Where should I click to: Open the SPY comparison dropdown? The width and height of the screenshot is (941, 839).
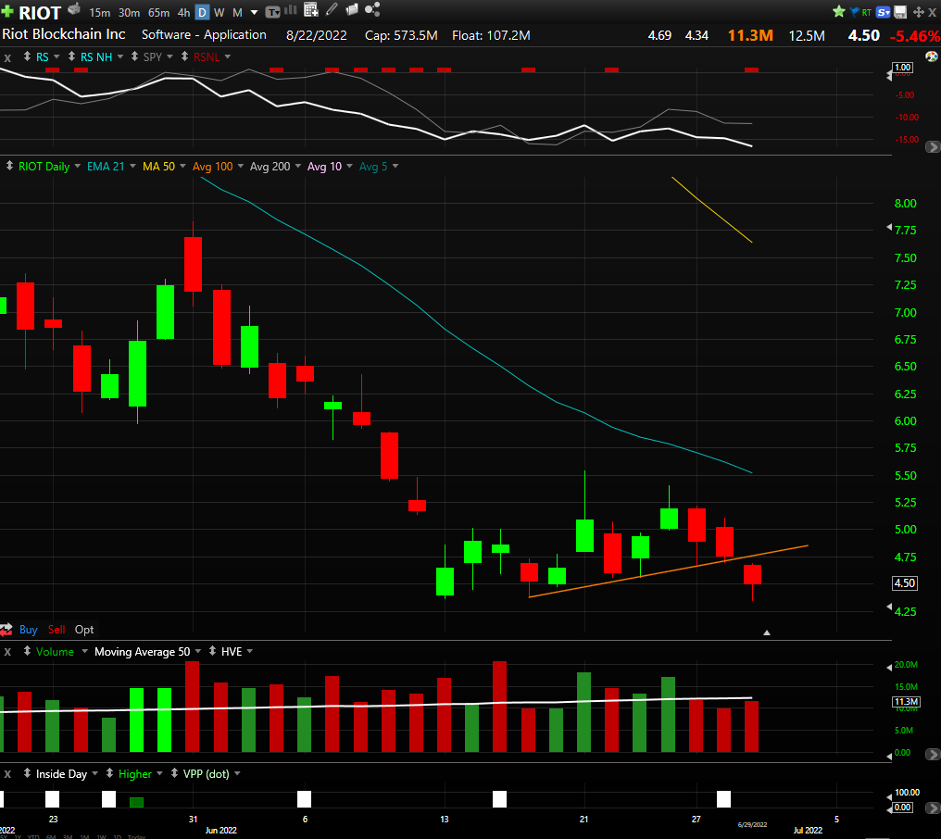pos(169,57)
